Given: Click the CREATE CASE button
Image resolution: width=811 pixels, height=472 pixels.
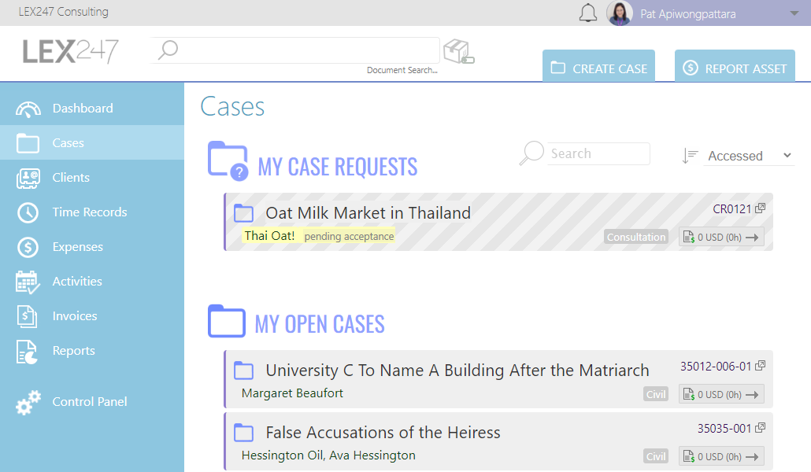Looking at the screenshot, I should pos(599,65).
